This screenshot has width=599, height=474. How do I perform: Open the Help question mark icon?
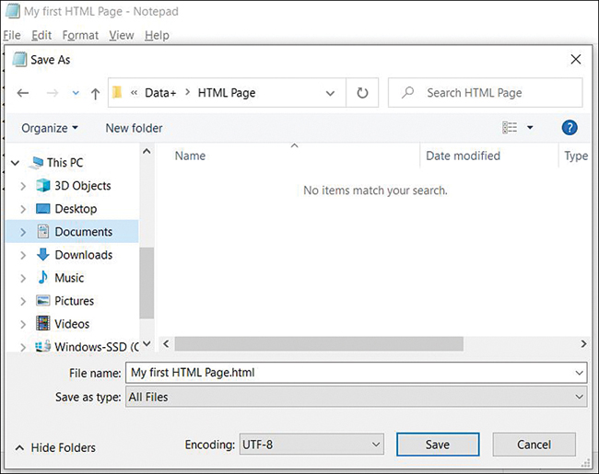pos(570,127)
